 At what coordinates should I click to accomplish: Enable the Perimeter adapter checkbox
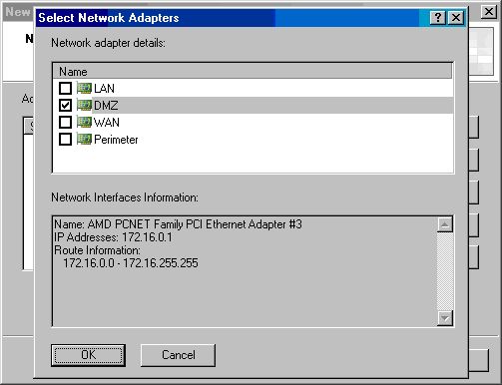click(65, 139)
